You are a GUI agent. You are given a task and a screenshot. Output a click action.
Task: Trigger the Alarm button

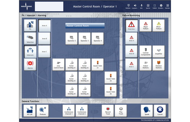point(30,65)
